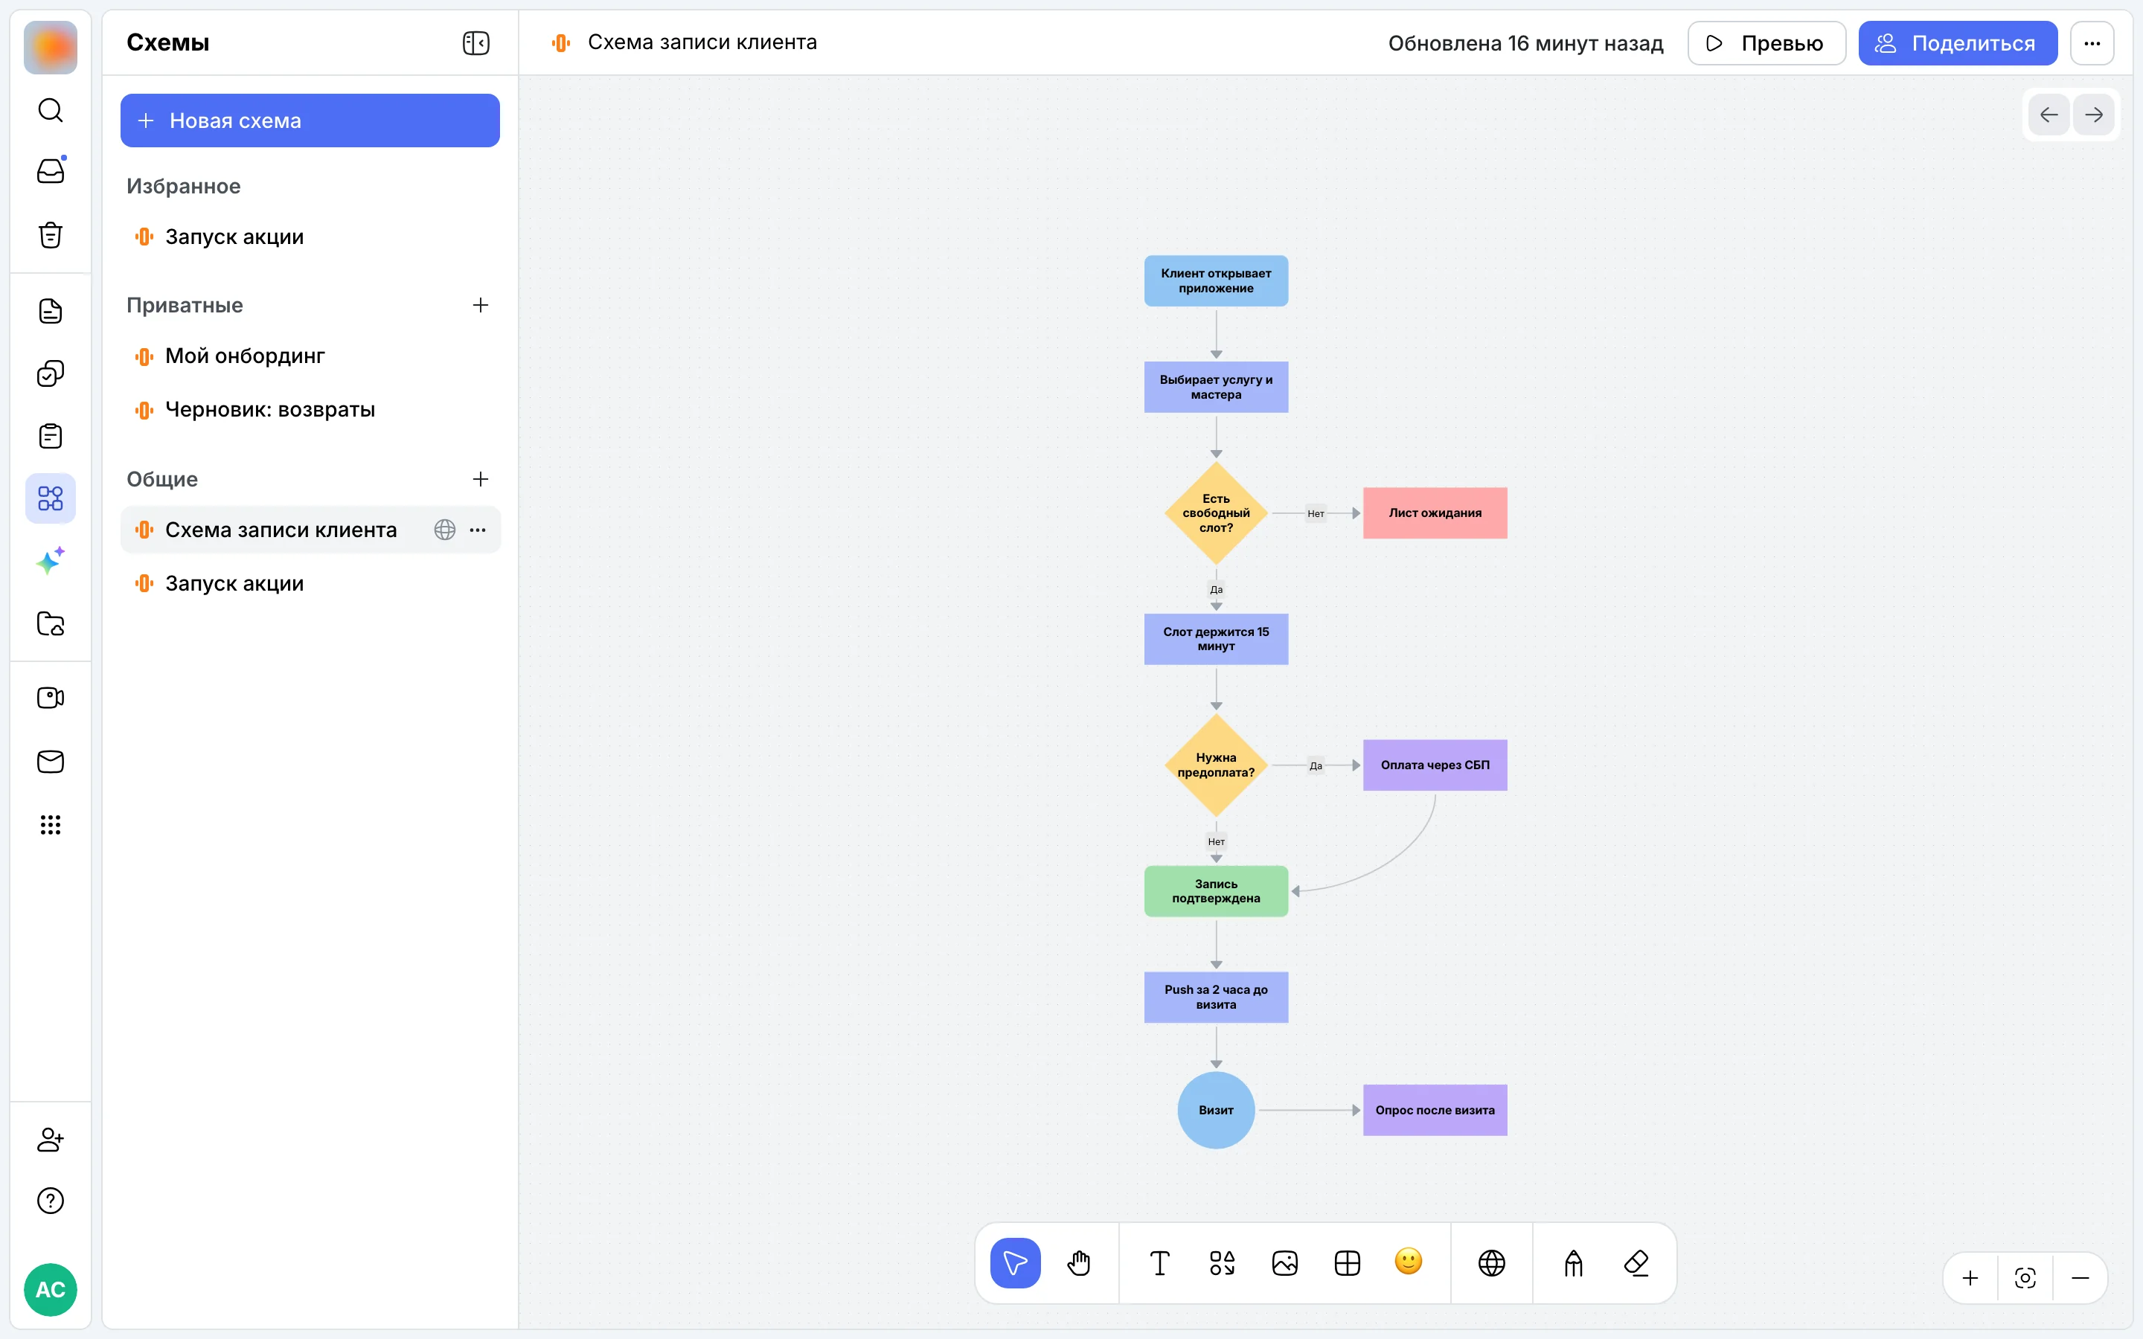Select the hand pan tool
Screen dimensions: 2143x1339
click(1079, 1263)
